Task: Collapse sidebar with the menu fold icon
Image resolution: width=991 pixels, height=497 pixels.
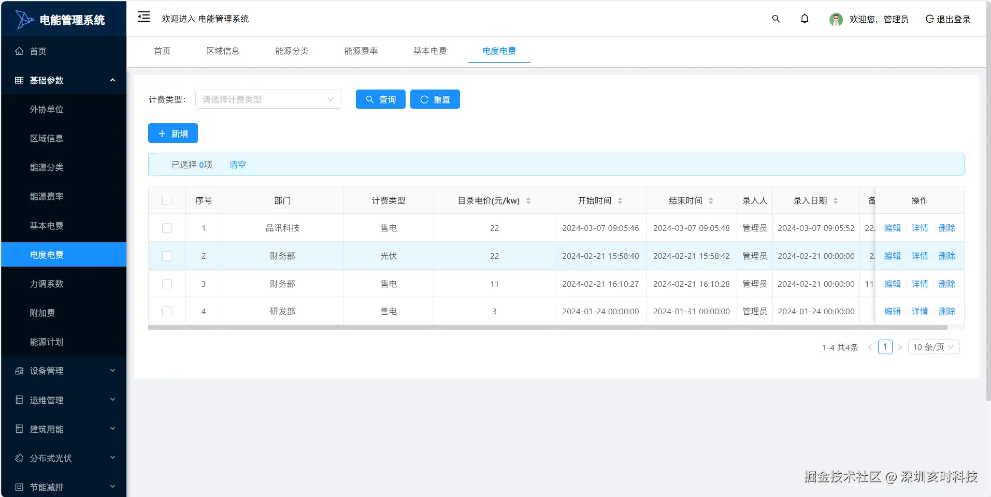Action: point(143,18)
